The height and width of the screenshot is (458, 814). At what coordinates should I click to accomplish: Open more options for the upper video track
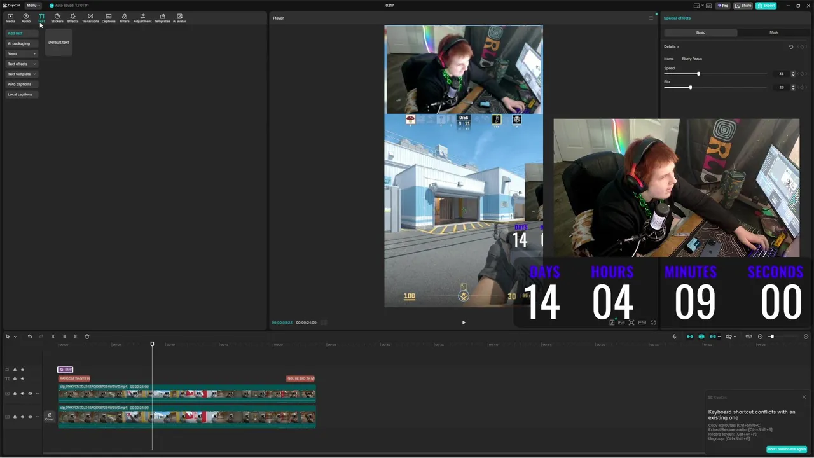coord(38,394)
